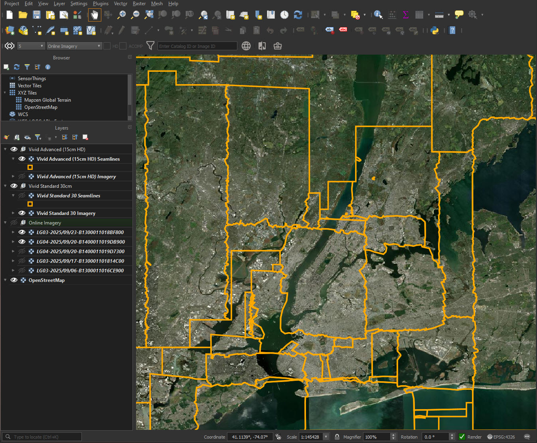Click the Identify Features tool
This screenshot has width=537, height=443.
[x=378, y=15]
